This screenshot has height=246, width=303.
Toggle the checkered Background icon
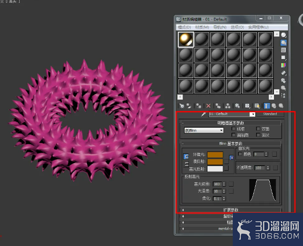coord(283,50)
